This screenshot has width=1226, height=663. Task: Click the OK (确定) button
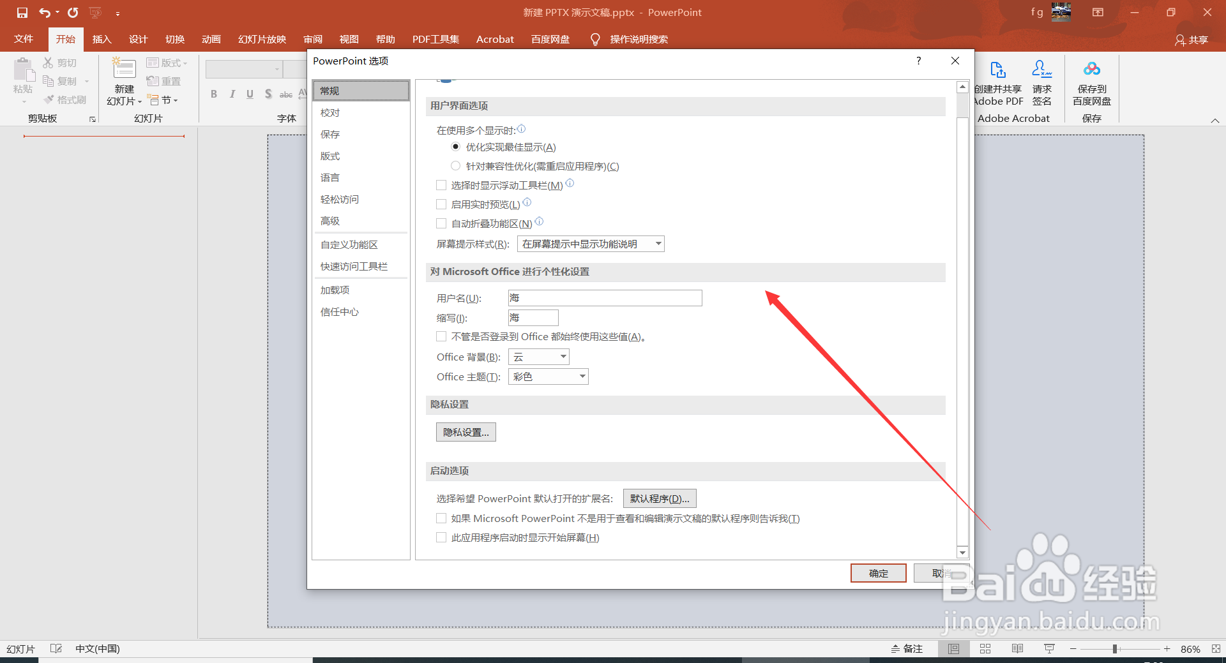click(x=878, y=573)
